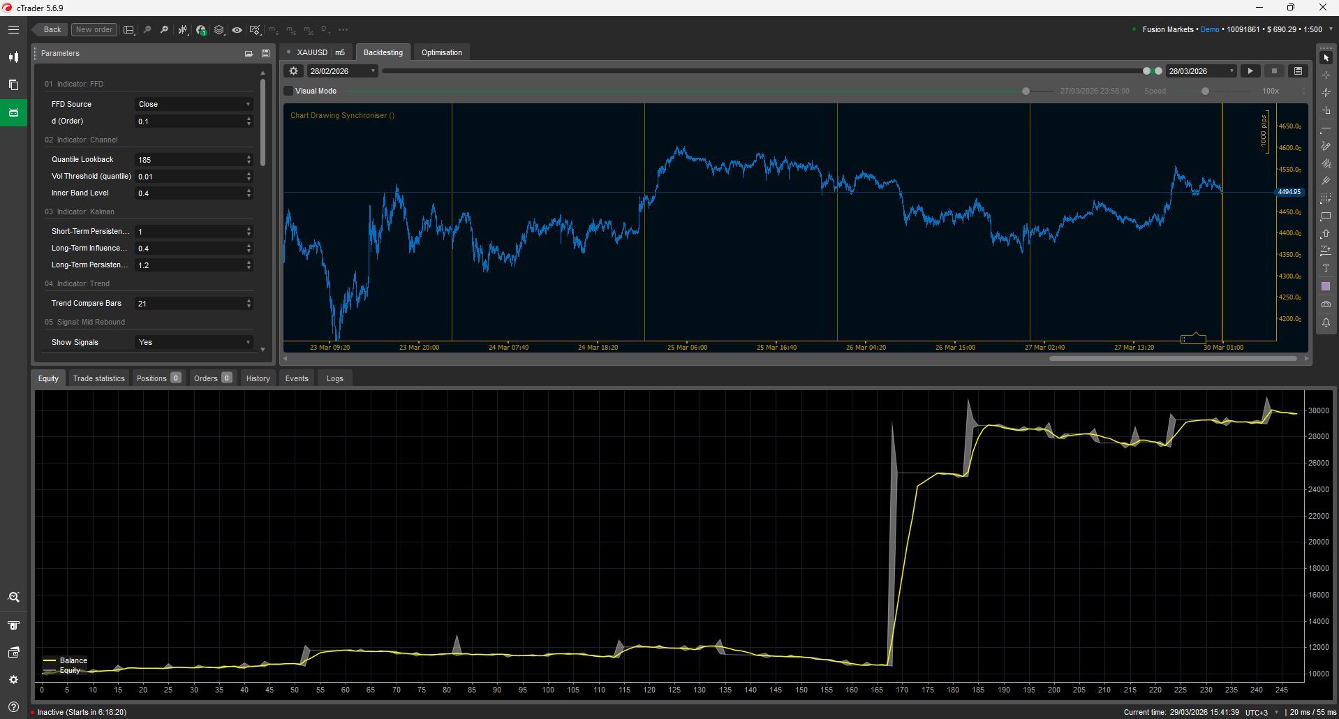Image resolution: width=1339 pixels, height=719 pixels.
Task: Click the New order button
Action: click(x=94, y=29)
